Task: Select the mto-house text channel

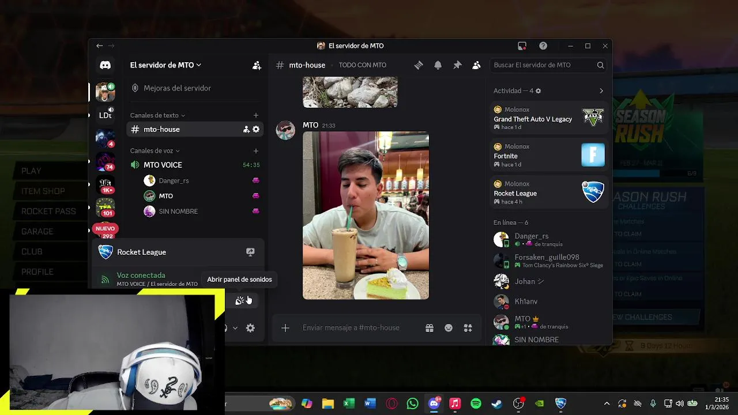Action: 195,130
